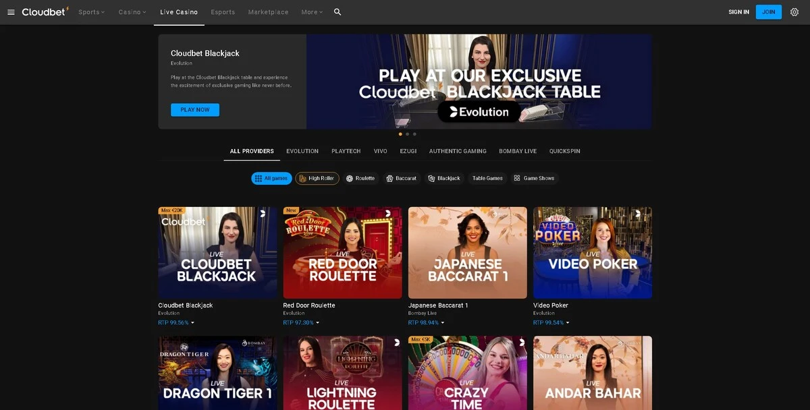Image resolution: width=810 pixels, height=410 pixels.
Task: Select the middle carousel dot
Action: tap(408, 134)
